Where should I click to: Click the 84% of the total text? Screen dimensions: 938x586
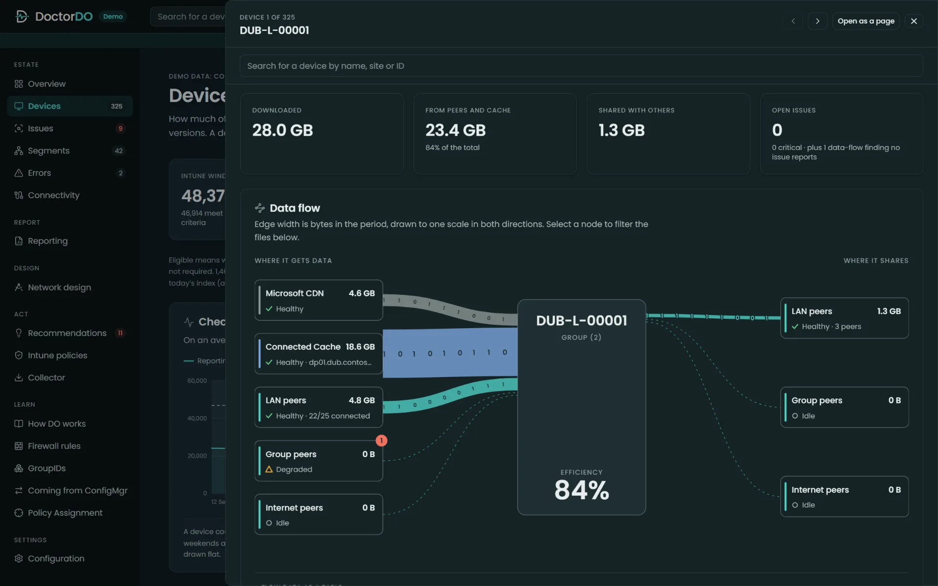point(452,147)
